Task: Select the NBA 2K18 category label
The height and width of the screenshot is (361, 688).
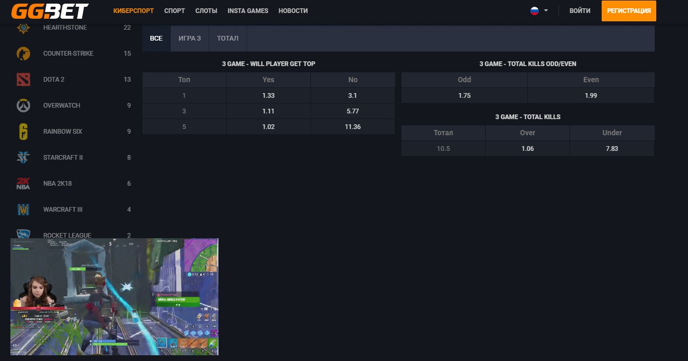Action: coord(57,184)
